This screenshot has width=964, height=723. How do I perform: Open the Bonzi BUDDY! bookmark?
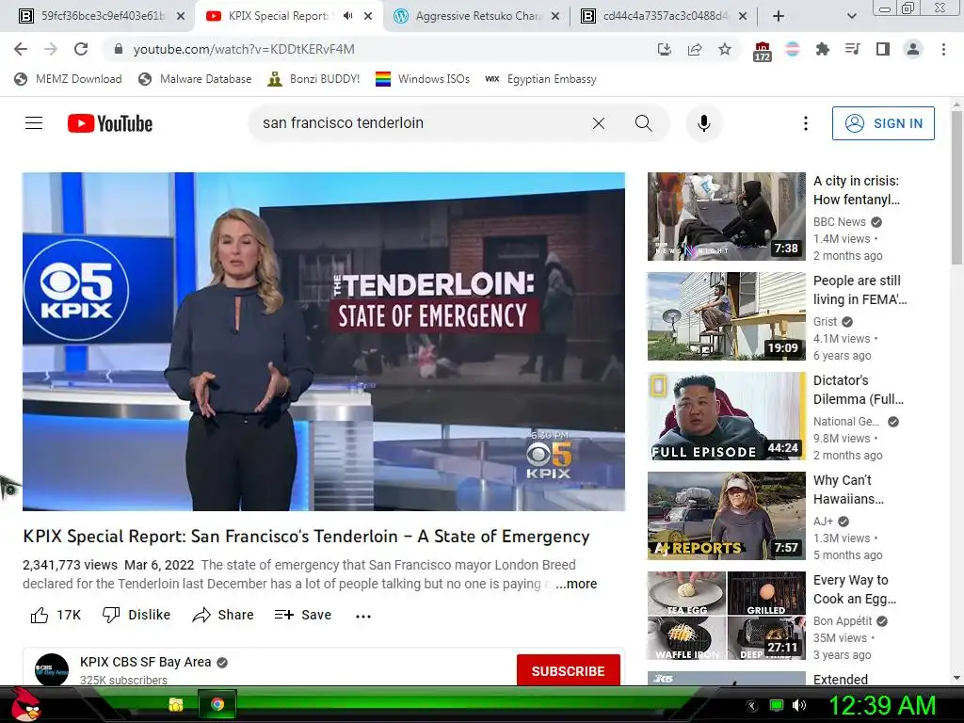point(313,79)
